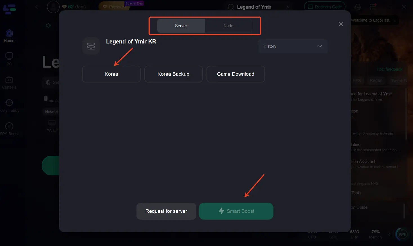Expand the History dropdown
The image size is (413, 246).
(x=293, y=46)
